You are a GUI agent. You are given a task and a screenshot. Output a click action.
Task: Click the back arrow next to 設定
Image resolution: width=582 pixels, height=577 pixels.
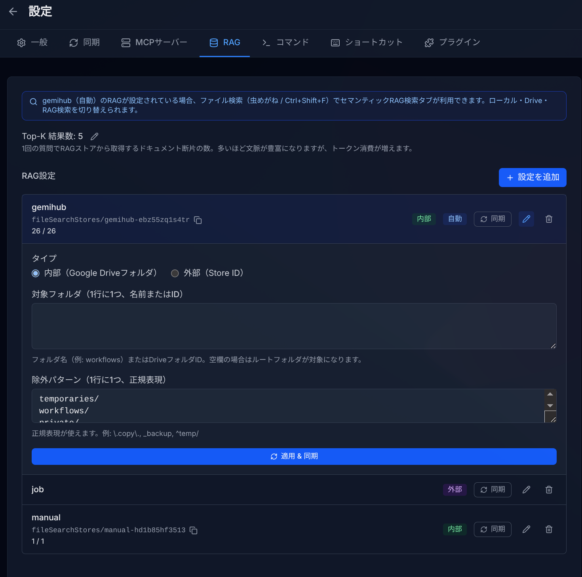click(13, 11)
